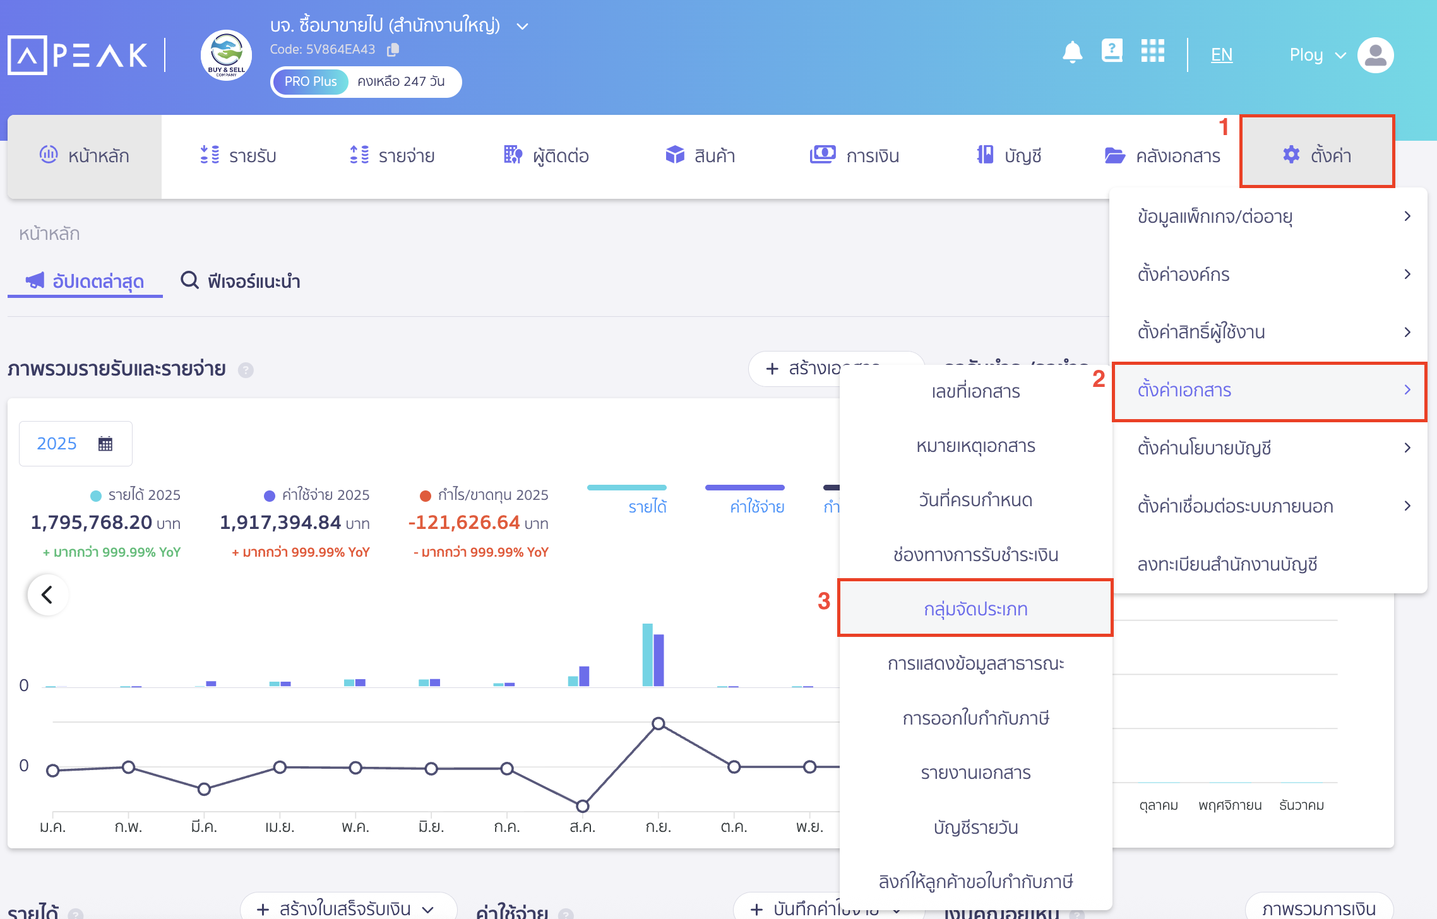This screenshot has height=919, width=1437.
Task: Open the บัญชี accounting section
Action: click(x=1008, y=155)
